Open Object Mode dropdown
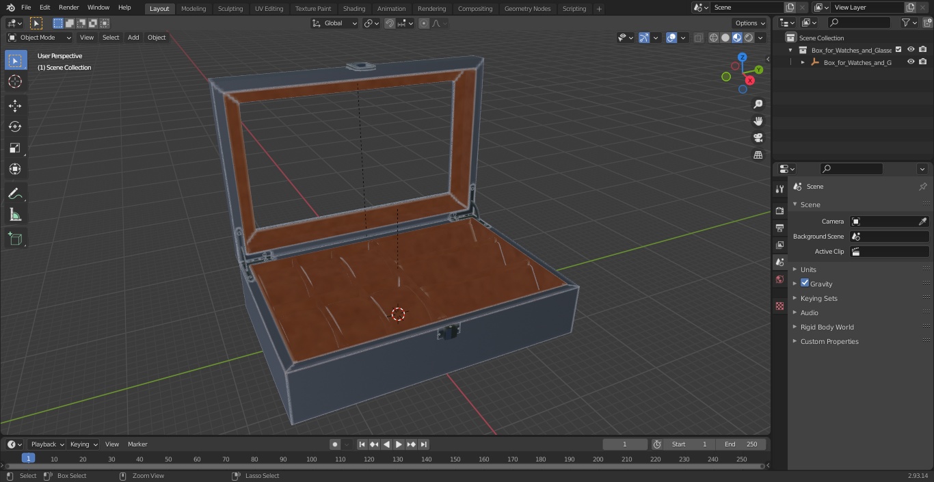934x482 pixels. pos(40,38)
